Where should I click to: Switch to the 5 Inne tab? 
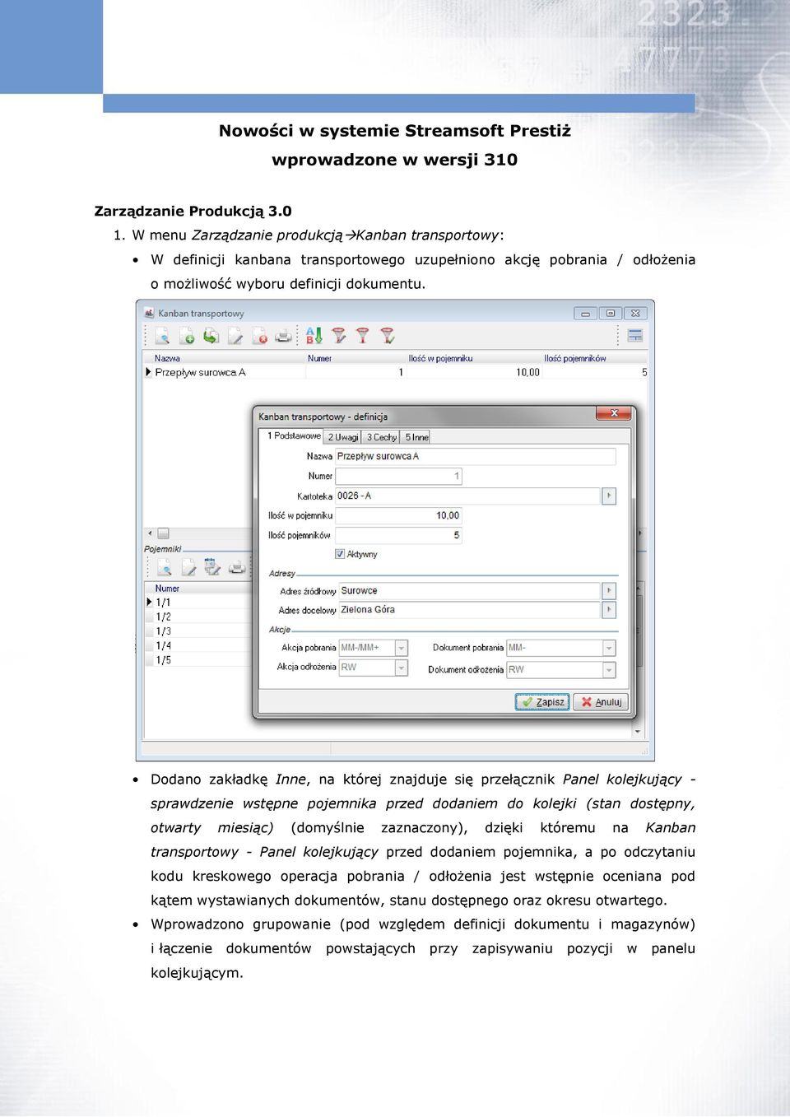coord(416,437)
